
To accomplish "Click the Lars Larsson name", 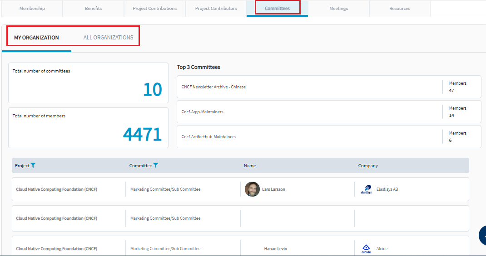I will tap(274, 189).
